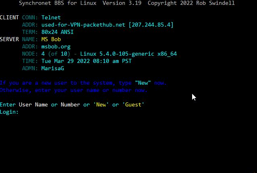This screenshot has width=257, height=173.
Task: Click time 'Tue Mar 29 2022 08:10 am PST'
Action: tap(86, 61)
